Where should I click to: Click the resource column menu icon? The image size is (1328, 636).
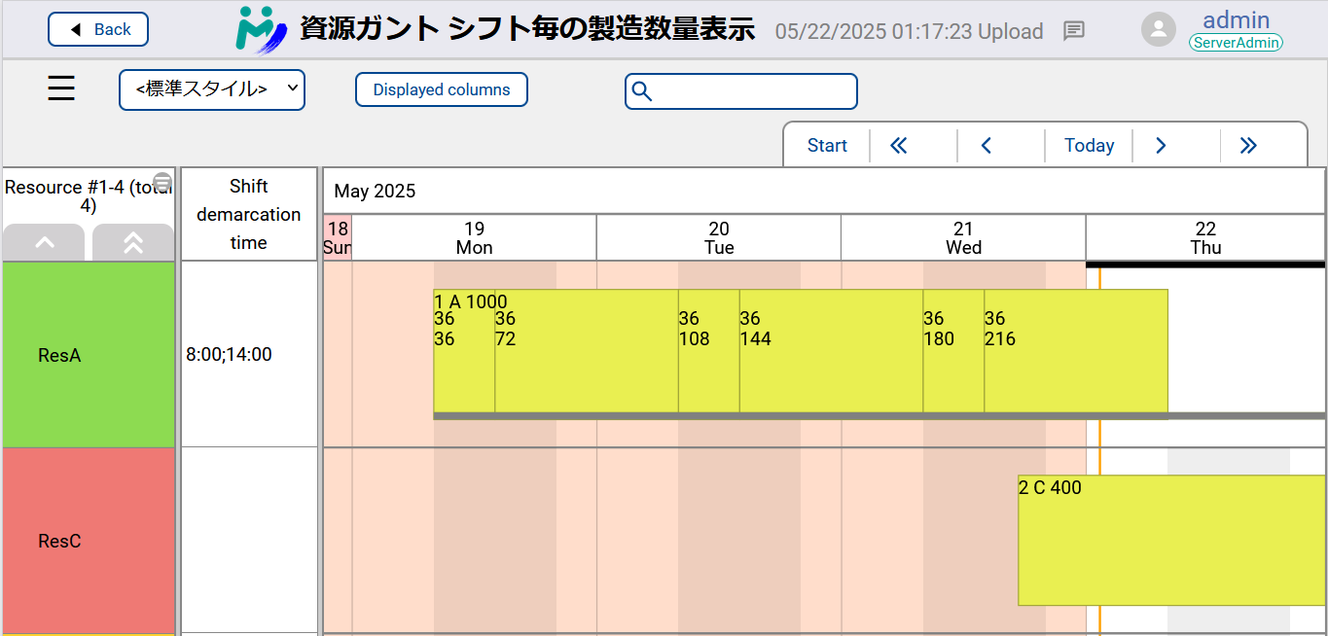click(162, 182)
